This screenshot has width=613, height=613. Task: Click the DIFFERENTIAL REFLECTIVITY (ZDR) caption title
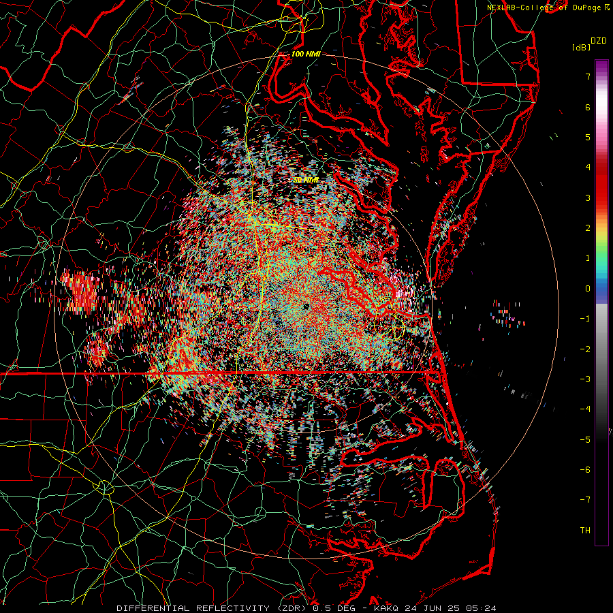coord(213,608)
